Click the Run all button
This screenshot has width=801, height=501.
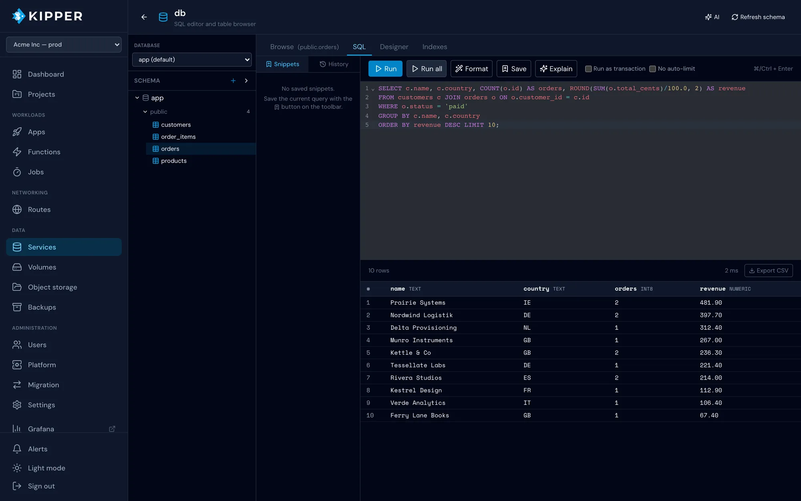coord(427,69)
